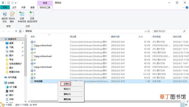189x107 pixels.
Task: Open Recycle Bin properties (回收站属性) ribbon icon
Action: pyautogui.click(x=12, y=14)
